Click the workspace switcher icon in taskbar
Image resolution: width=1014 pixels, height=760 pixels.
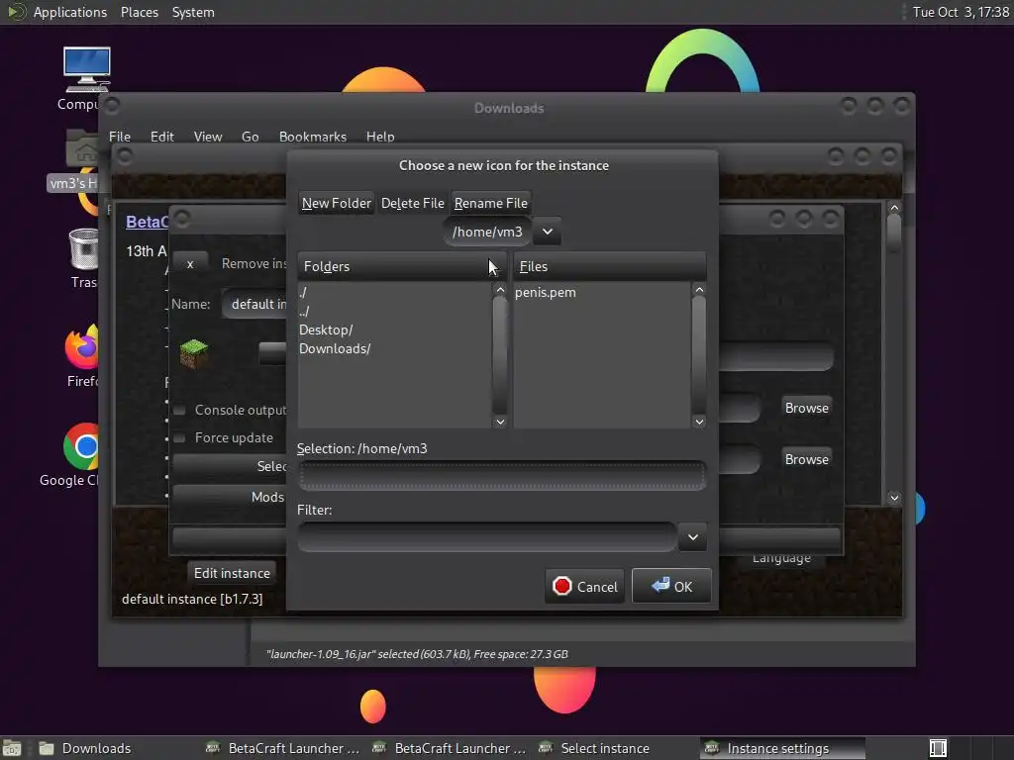pyautogui.click(x=938, y=748)
